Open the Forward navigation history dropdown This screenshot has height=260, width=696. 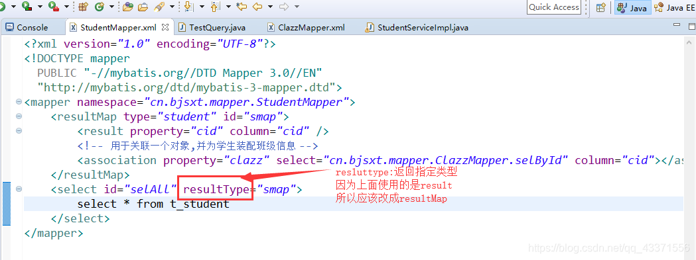297,7
